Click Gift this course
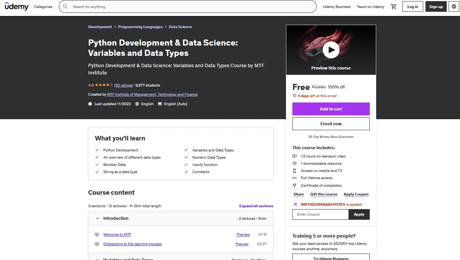This screenshot has height=260, width=460. pyautogui.click(x=324, y=194)
